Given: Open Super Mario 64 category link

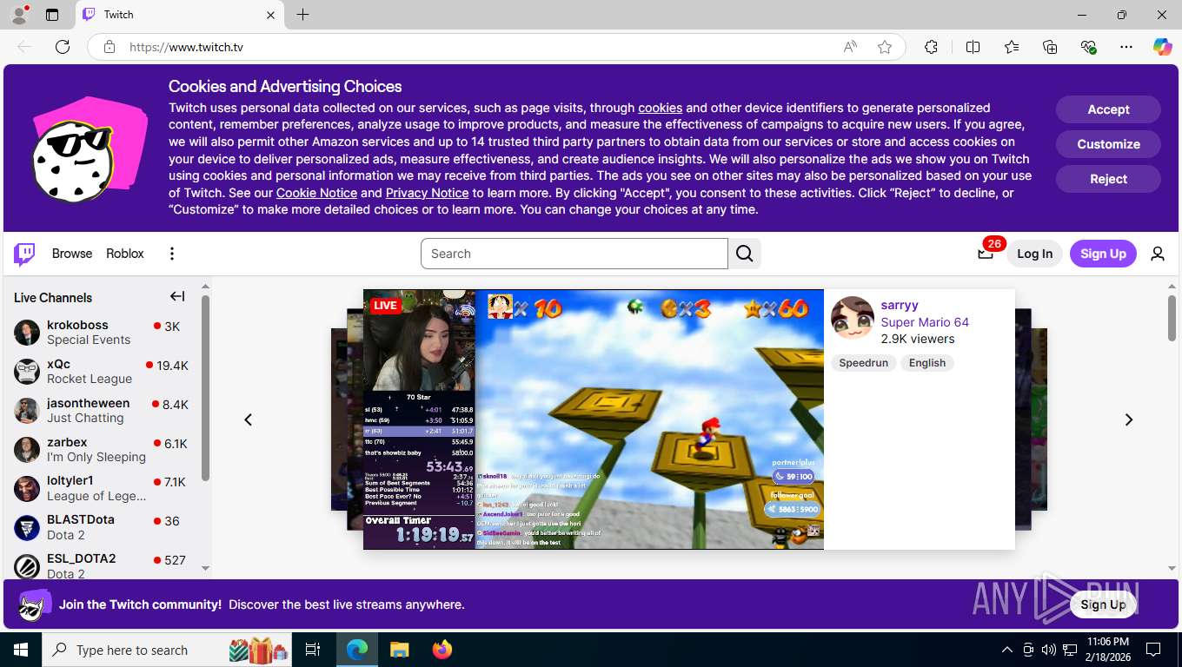Looking at the screenshot, I should 925,322.
